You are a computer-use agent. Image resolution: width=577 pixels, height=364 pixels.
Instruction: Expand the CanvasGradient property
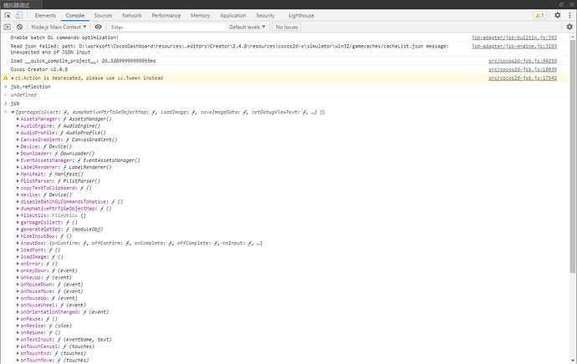click(x=18, y=139)
